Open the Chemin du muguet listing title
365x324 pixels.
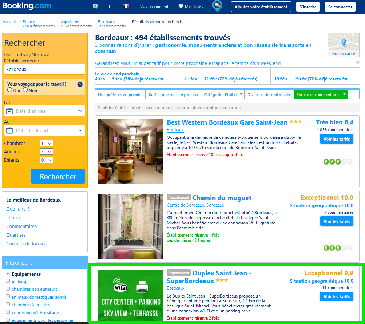click(222, 198)
